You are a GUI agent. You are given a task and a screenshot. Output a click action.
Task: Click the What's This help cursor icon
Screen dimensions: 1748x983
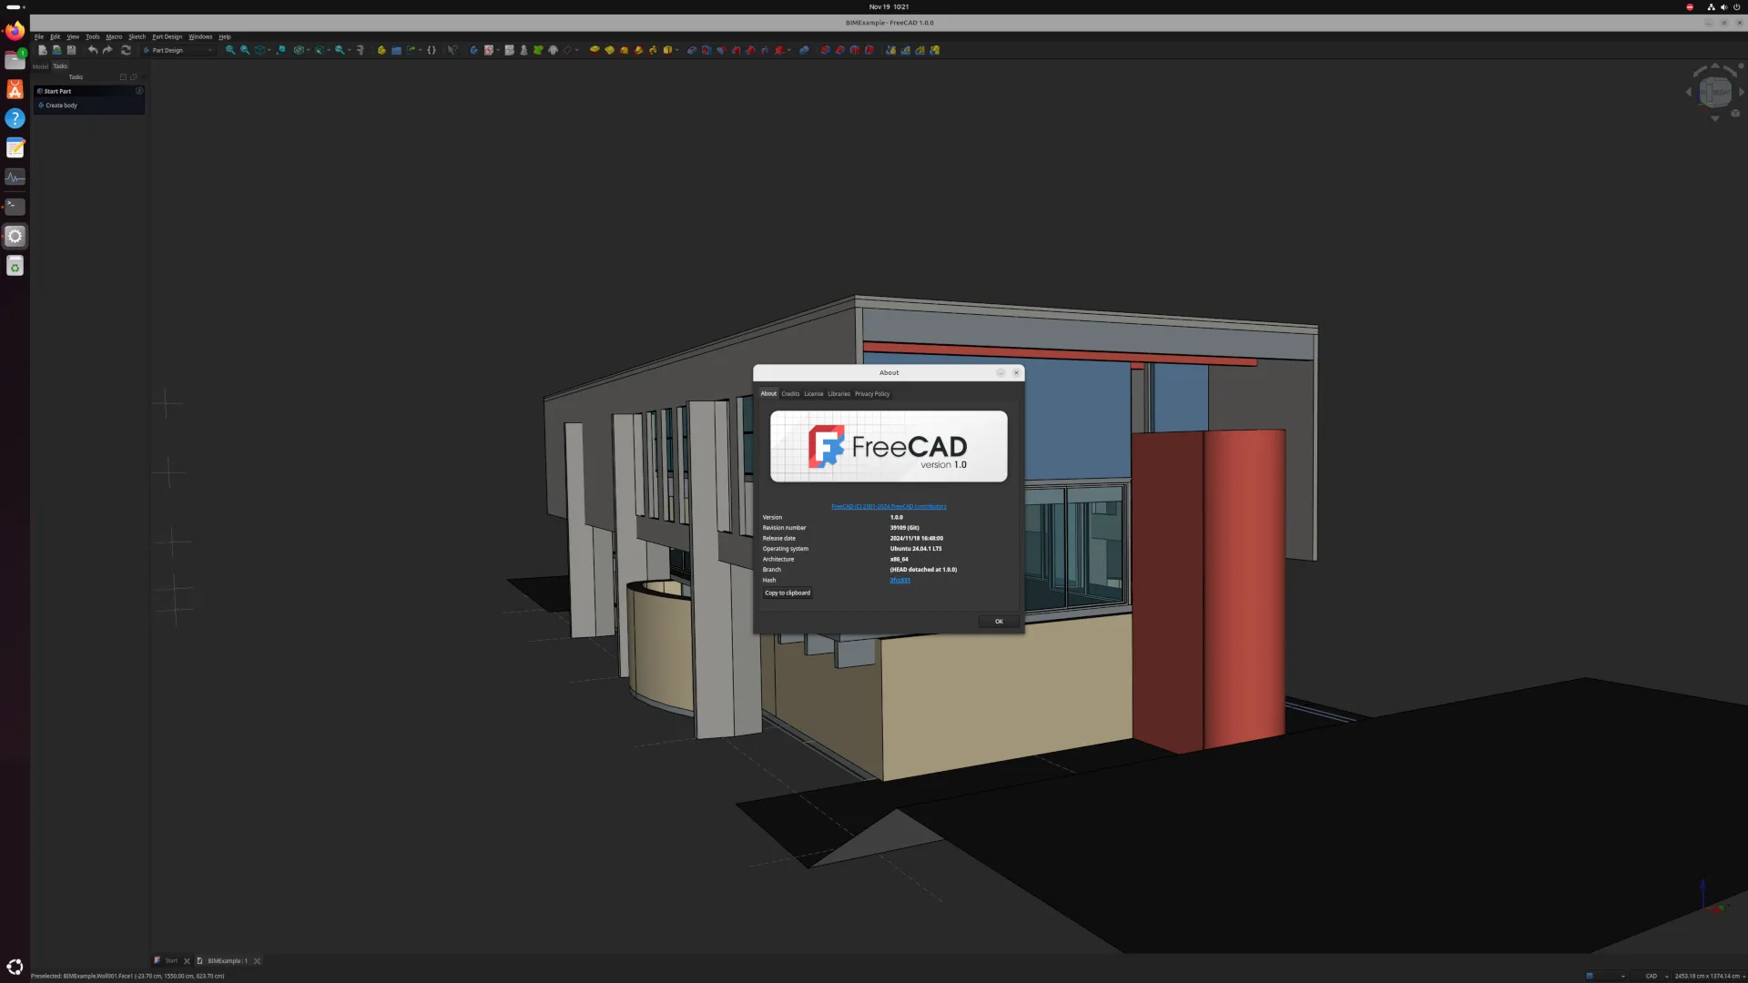[x=452, y=50]
